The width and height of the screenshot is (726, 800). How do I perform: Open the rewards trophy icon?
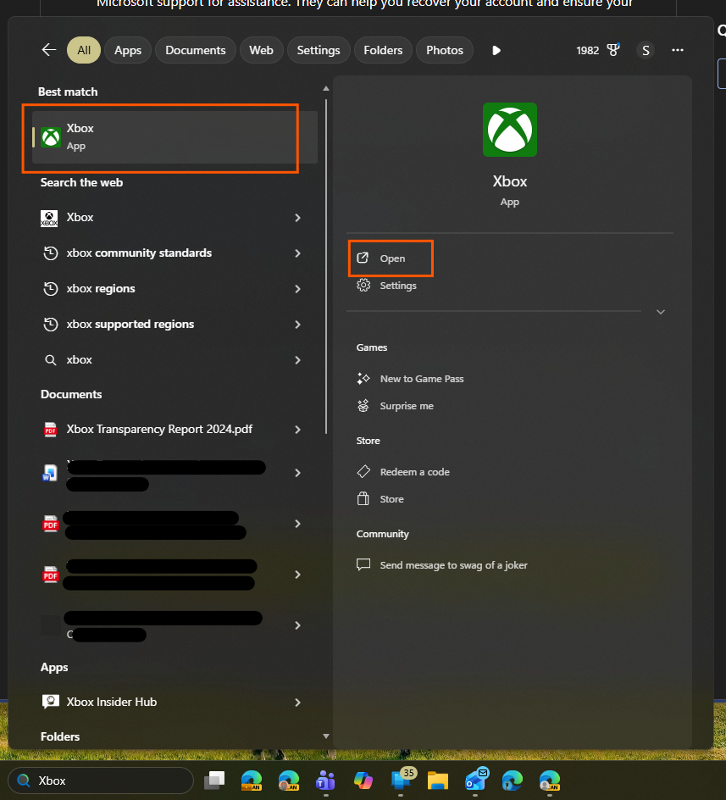pyautogui.click(x=612, y=50)
